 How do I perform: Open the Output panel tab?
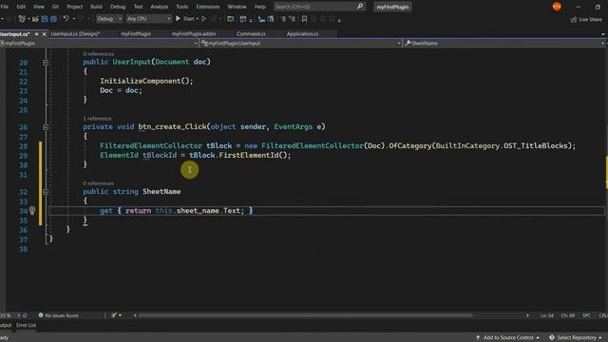6,325
